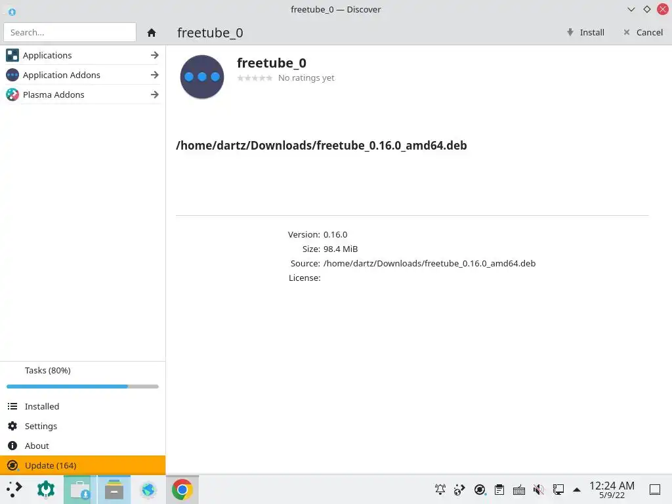Click the Cancel button
The height and width of the screenshot is (504, 672).
[643, 33]
